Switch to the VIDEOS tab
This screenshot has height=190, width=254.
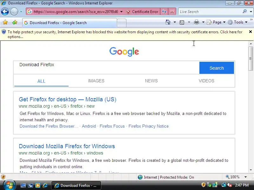tap(206, 81)
